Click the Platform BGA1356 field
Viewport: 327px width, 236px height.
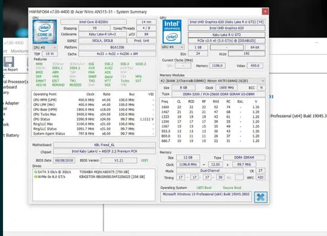pos(117,48)
